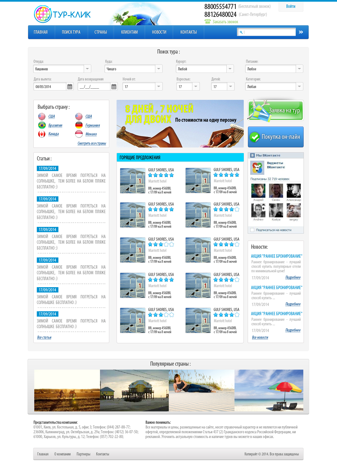The width and height of the screenshot is (337, 463).
Task: Open Партнеры footer link
Action: coord(83,454)
